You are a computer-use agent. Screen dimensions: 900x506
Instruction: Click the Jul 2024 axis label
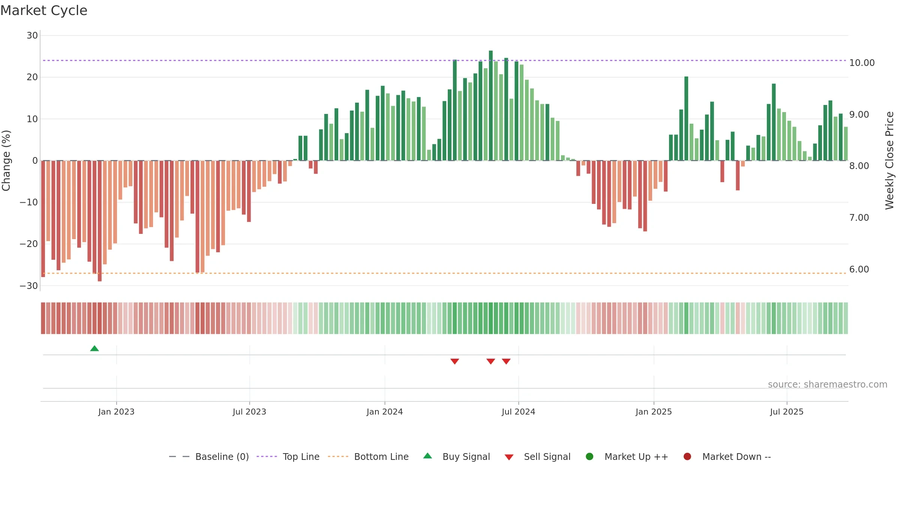519,412
